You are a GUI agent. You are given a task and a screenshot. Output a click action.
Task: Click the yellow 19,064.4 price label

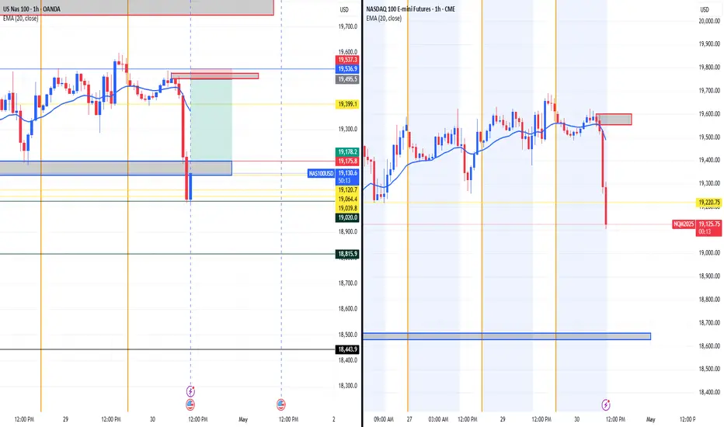[x=347, y=199]
